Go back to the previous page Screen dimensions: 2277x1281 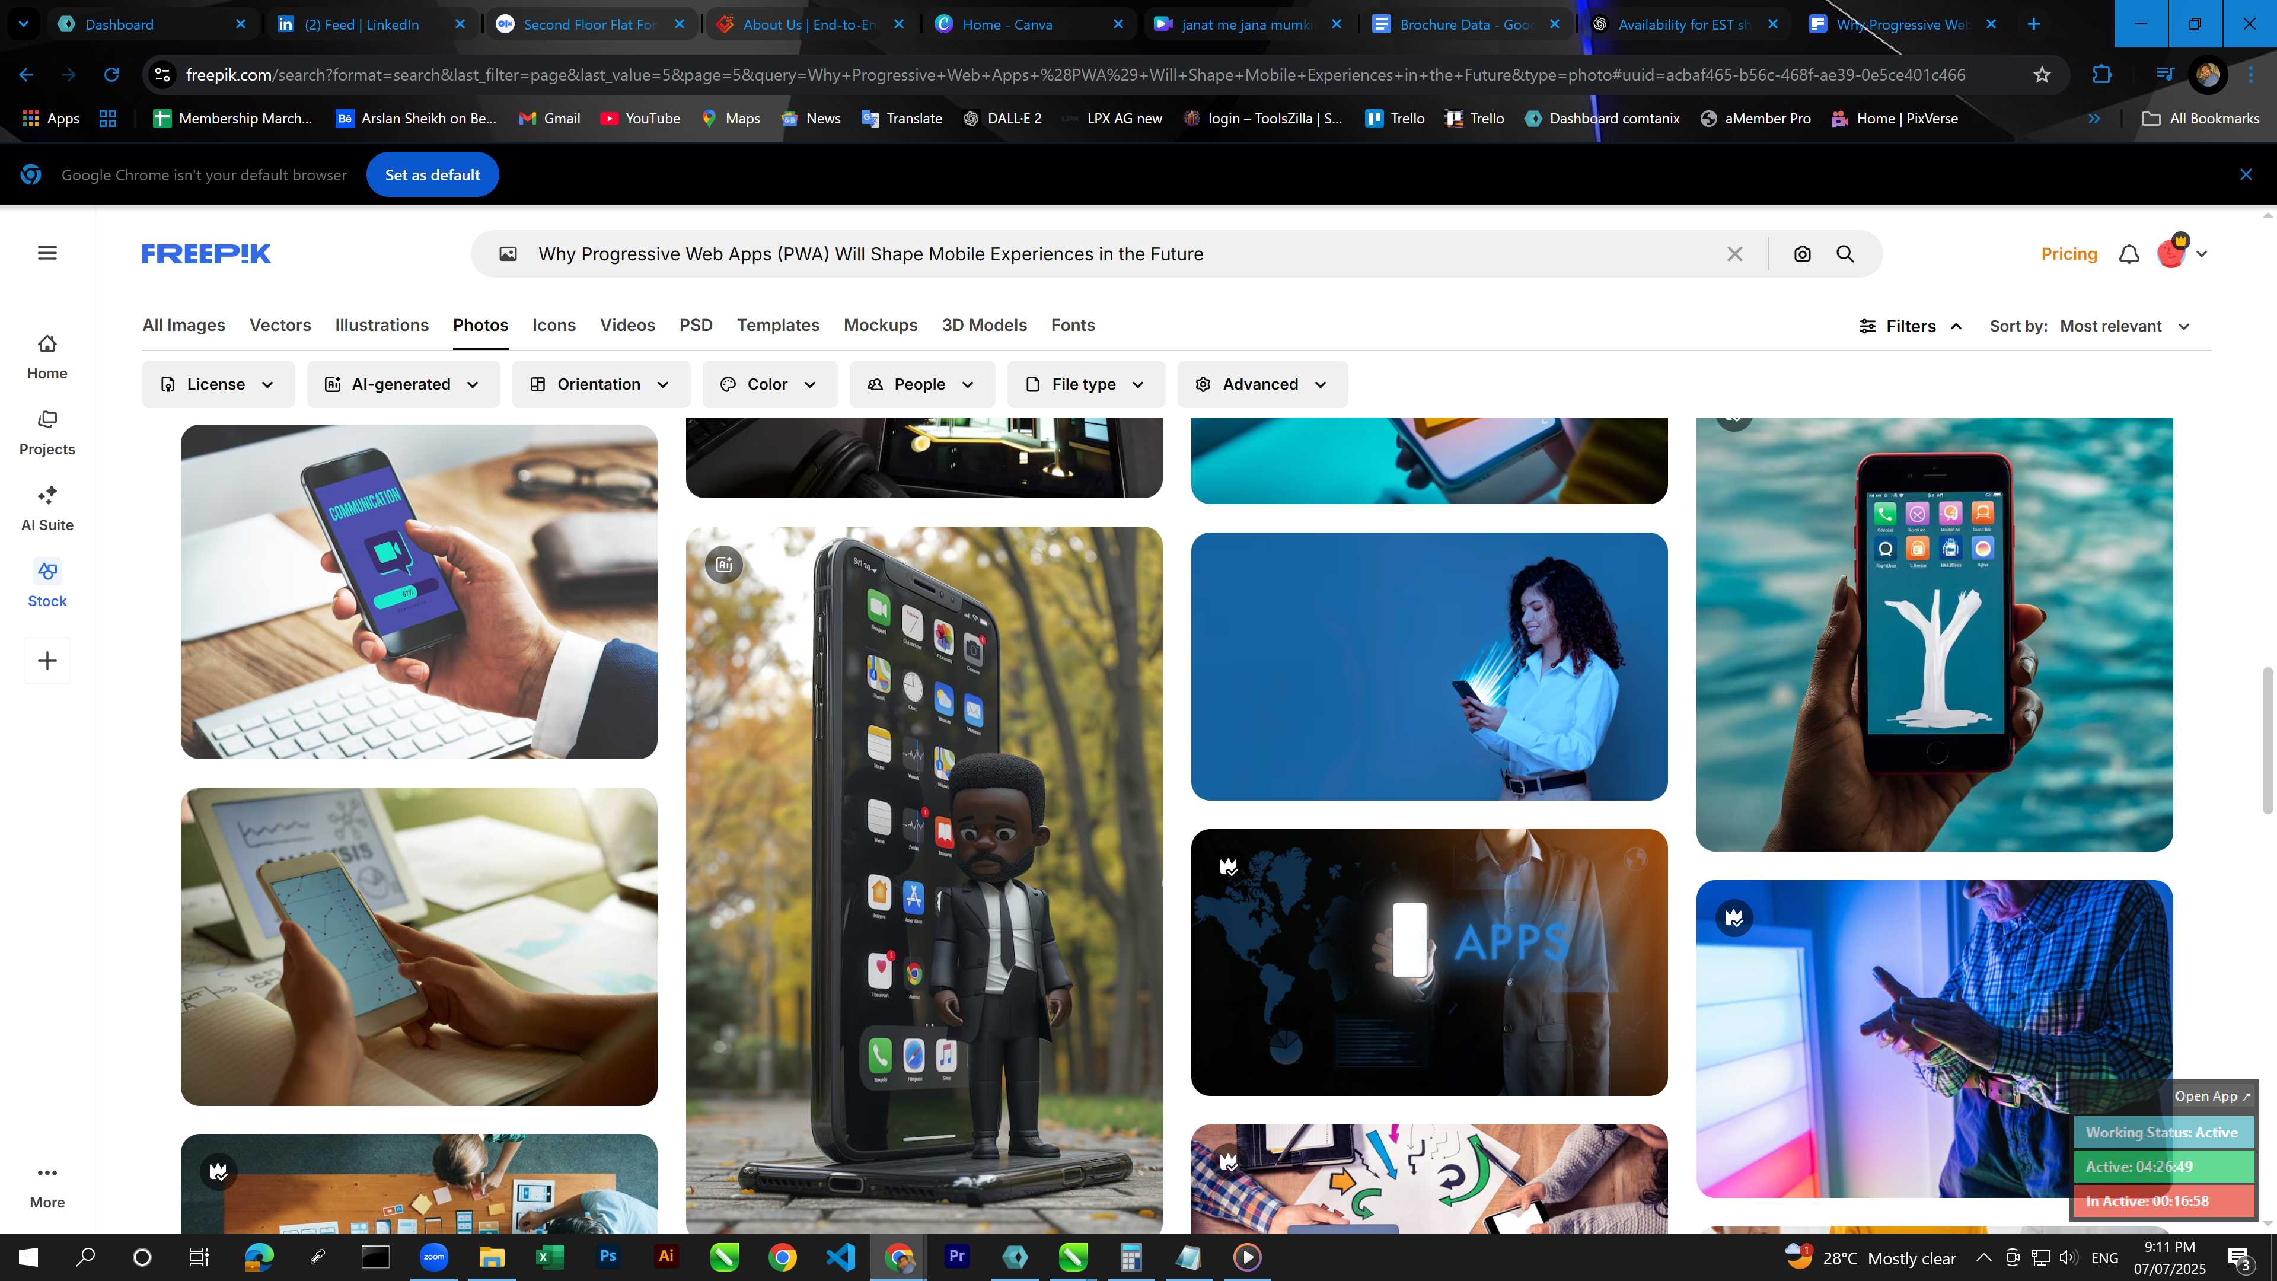click(x=27, y=75)
